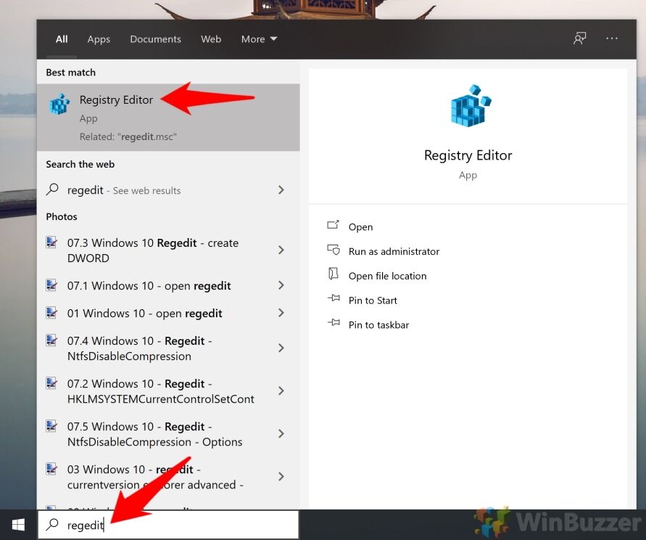646x540 pixels.
Task: Open the three-dots options menu
Action: [612, 38]
